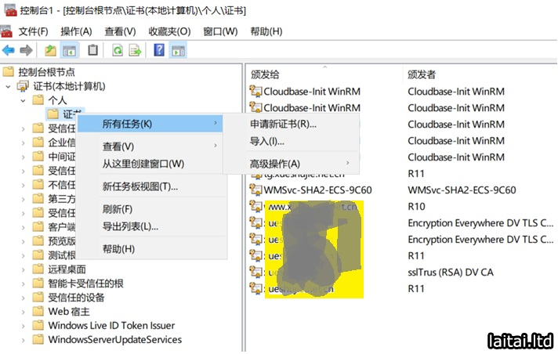Click 导出列表(L)... in context menu
This screenshot has height=354, width=558.
pos(130,227)
